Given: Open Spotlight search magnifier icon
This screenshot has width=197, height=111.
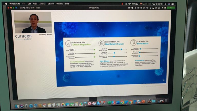Looking at the screenshot, I should coord(165,4).
